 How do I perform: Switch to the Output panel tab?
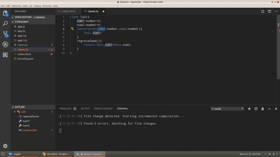[85, 109]
